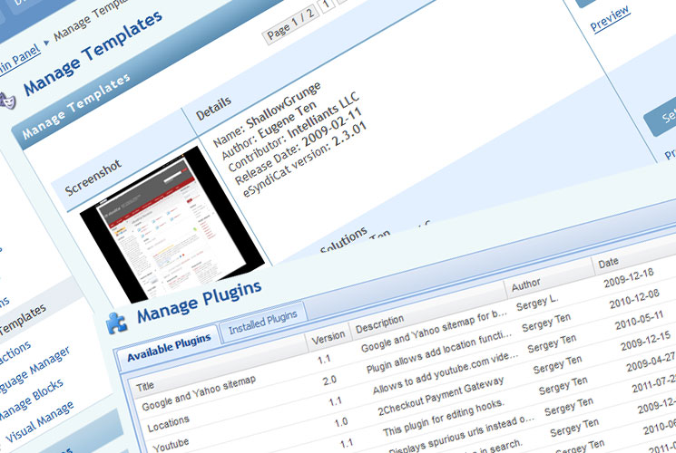Click 'Plugin allows add location functi...' description
This screenshot has height=453, width=676.
pos(439,352)
